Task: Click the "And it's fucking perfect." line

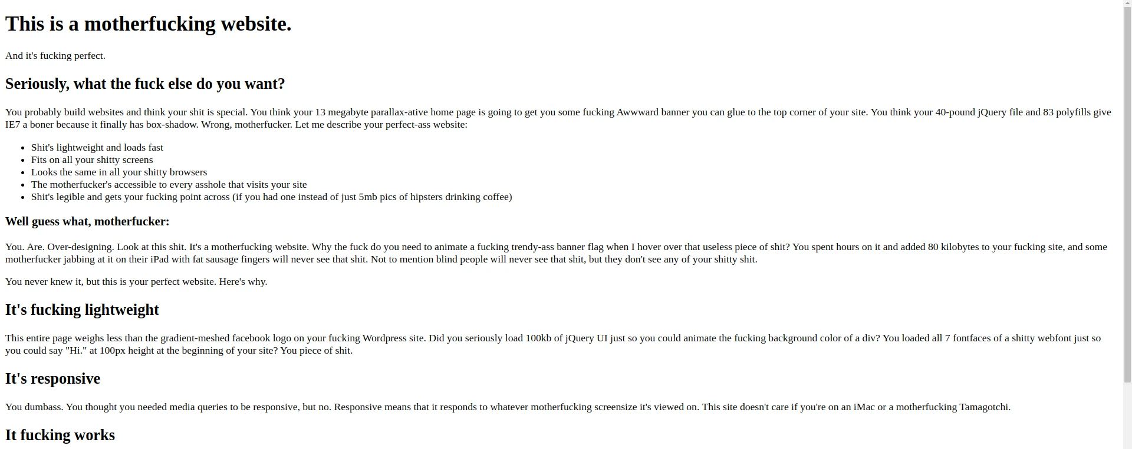Action: click(x=55, y=56)
